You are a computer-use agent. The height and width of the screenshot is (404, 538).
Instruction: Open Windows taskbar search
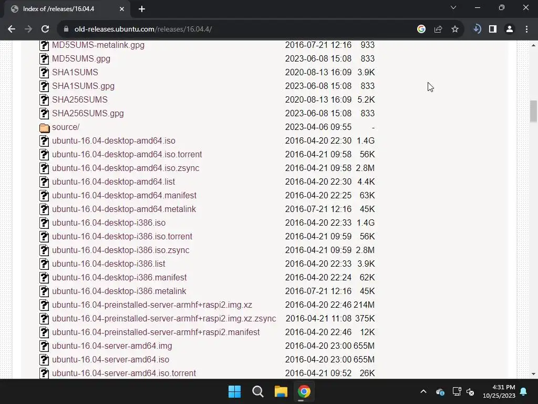point(257,391)
